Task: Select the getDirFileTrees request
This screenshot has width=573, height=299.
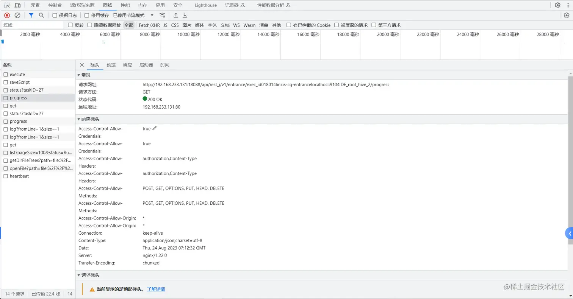Action: pyautogui.click(x=38, y=160)
